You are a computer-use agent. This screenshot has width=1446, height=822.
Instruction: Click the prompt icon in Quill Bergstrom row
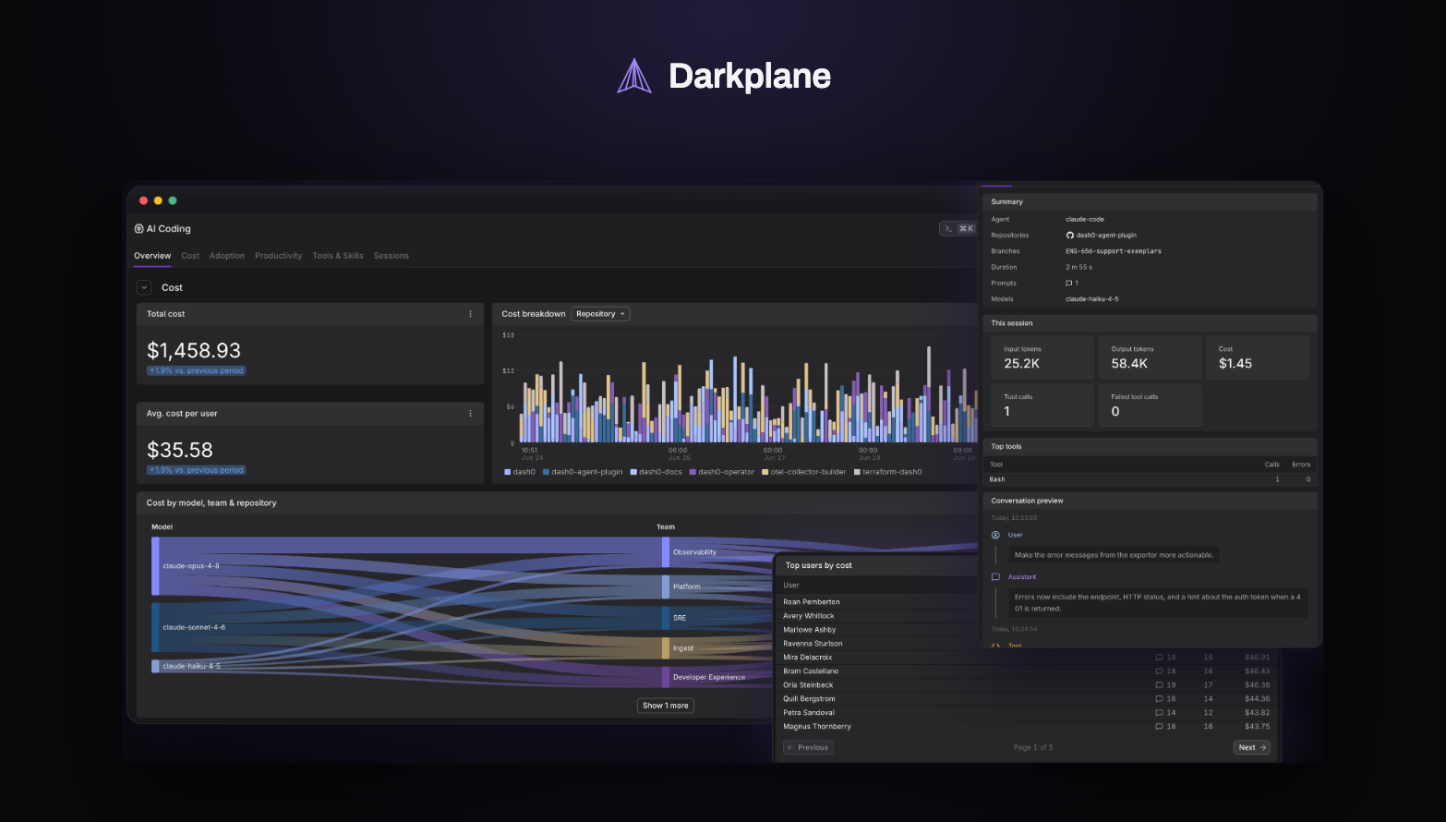1159,699
